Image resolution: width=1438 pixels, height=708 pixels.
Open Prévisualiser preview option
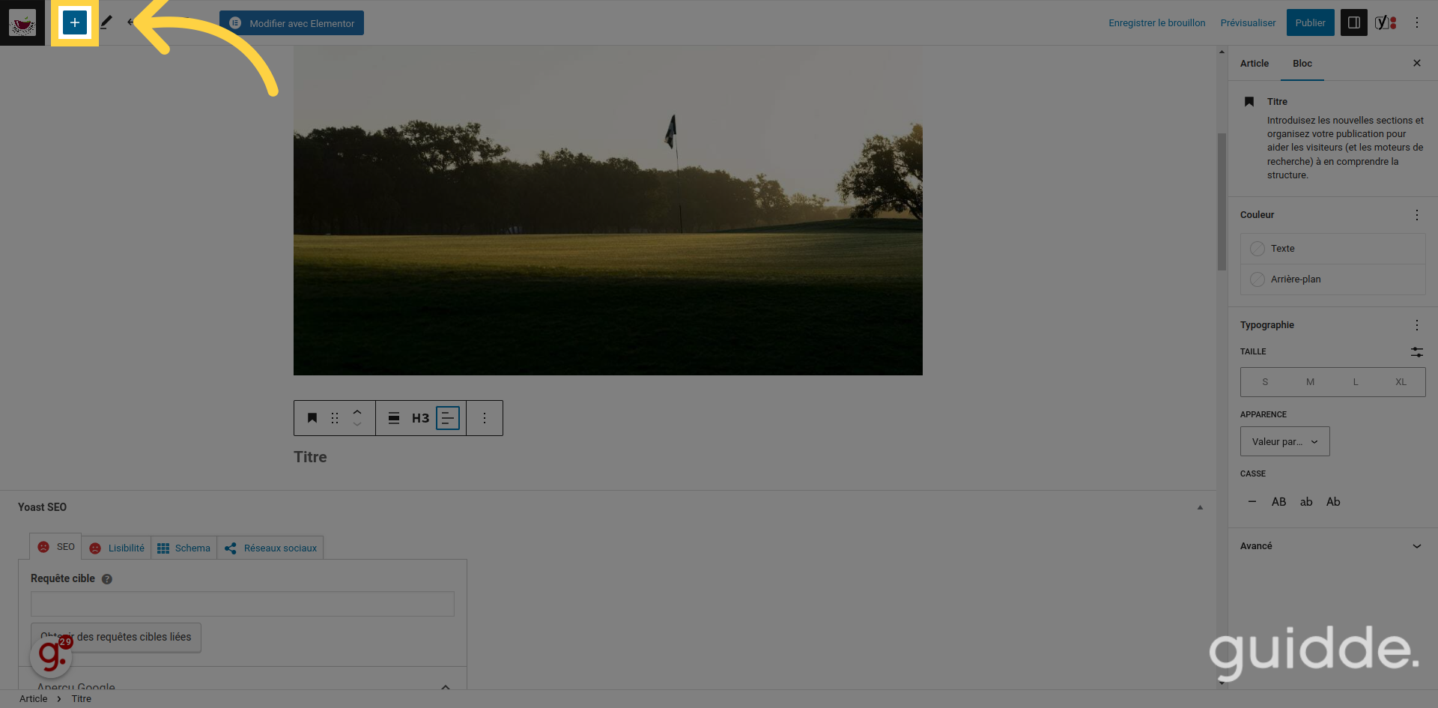[x=1248, y=23]
